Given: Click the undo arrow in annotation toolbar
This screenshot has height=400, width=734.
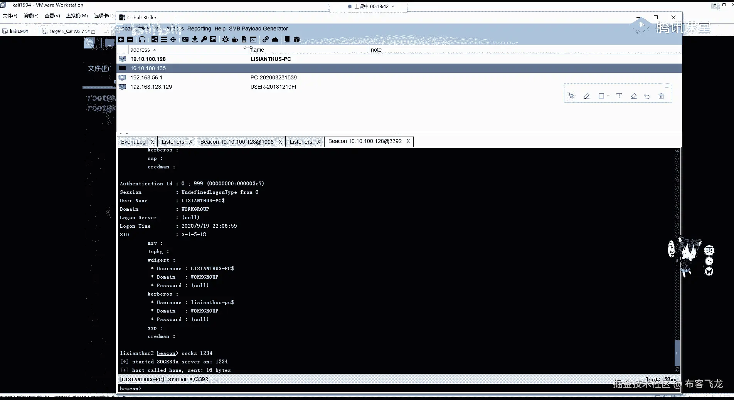Looking at the screenshot, I should click(x=647, y=96).
